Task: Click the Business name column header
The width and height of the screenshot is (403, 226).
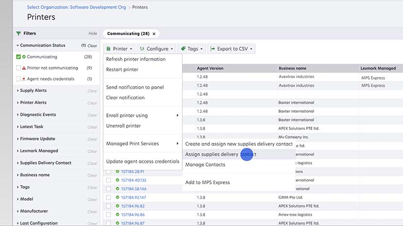Action: 292,68
